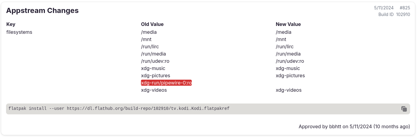Click xdg-pictures in the Old Value column
The image size is (418, 137).
pyautogui.click(x=155, y=75)
